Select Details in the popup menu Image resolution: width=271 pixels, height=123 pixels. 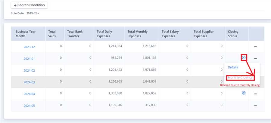(233, 67)
